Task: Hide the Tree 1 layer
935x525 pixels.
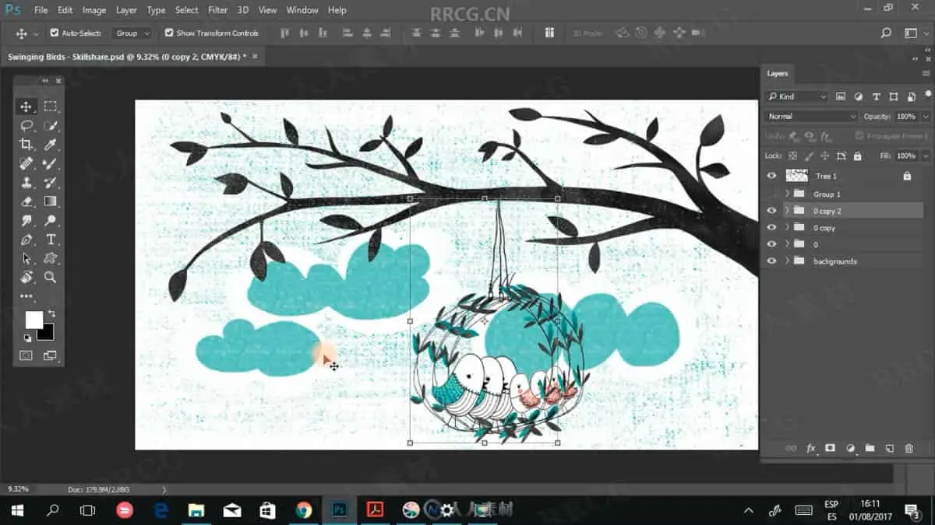Action: (771, 176)
